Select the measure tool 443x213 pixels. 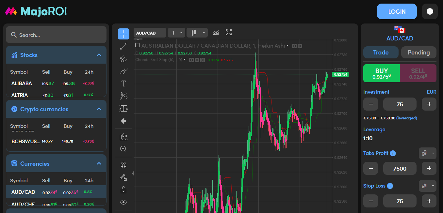[x=123, y=137]
